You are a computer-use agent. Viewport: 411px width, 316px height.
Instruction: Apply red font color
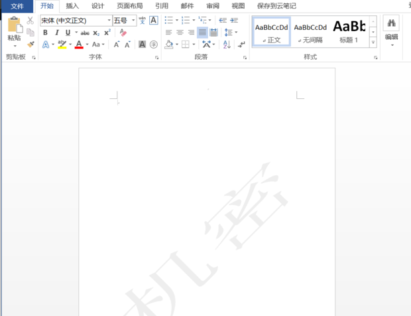pos(79,44)
